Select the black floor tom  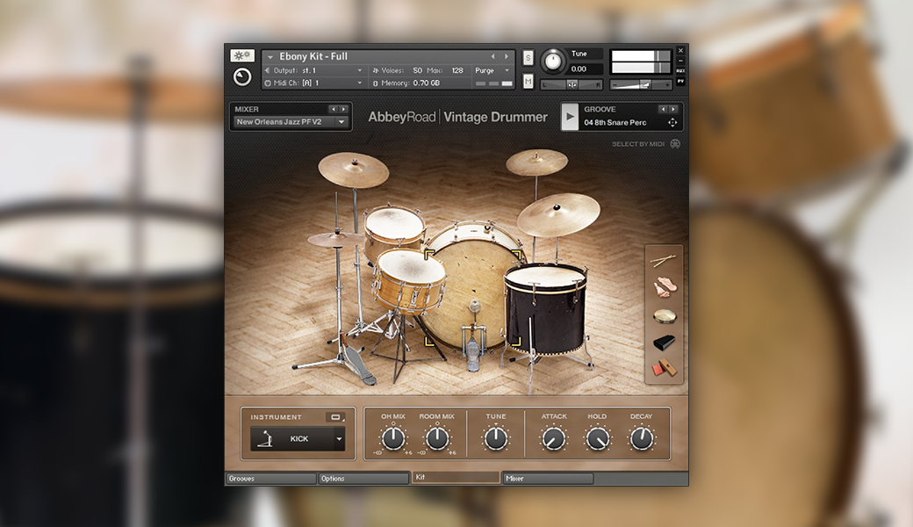[545, 308]
